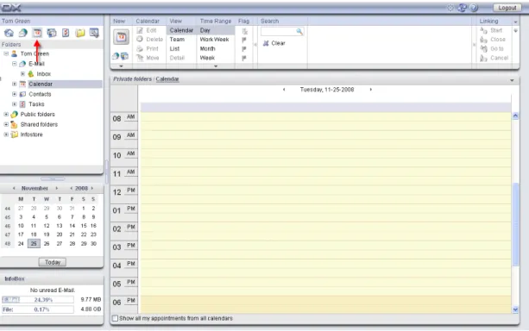
Task: Open the Contacts module toolbar icon
Action: coord(52,33)
